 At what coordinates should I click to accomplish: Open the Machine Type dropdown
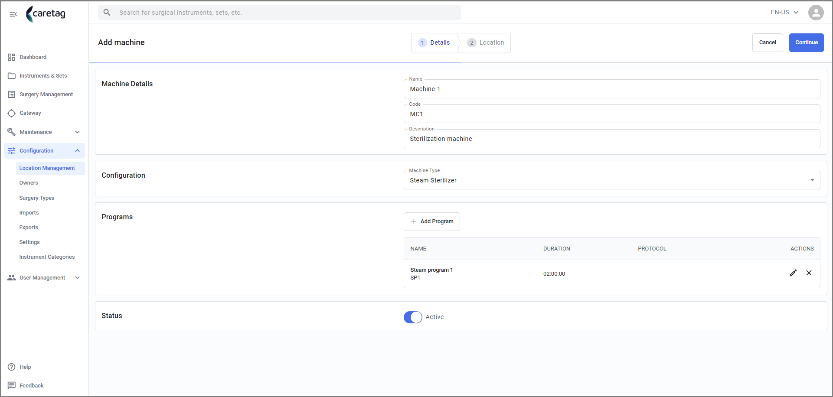pyautogui.click(x=612, y=180)
